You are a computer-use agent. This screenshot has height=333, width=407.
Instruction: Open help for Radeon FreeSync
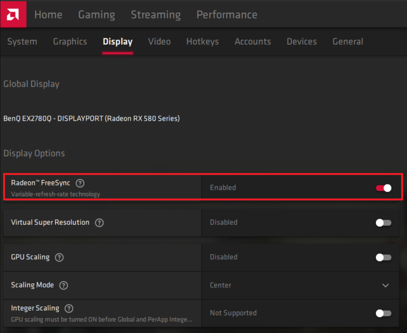tap(80, 183)
